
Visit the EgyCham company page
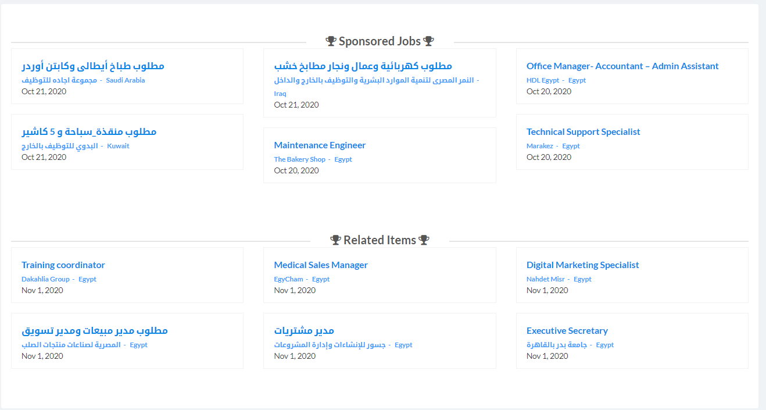[288, 279]
